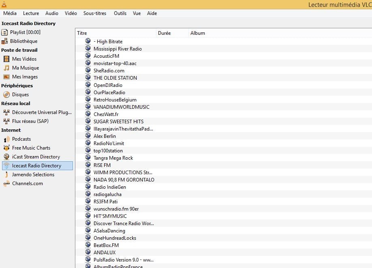Open the Aide menu
This screenshot has height=268, width=372.
coord(152,13)
